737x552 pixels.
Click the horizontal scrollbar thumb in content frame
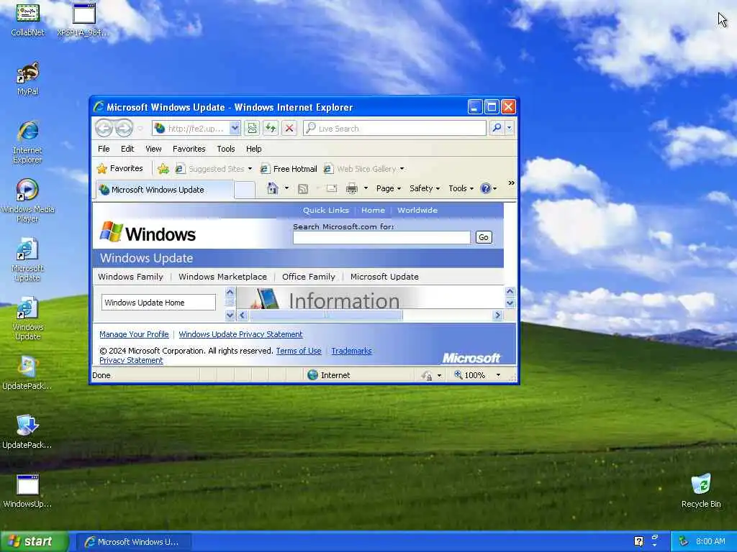(x=325, y=315)
